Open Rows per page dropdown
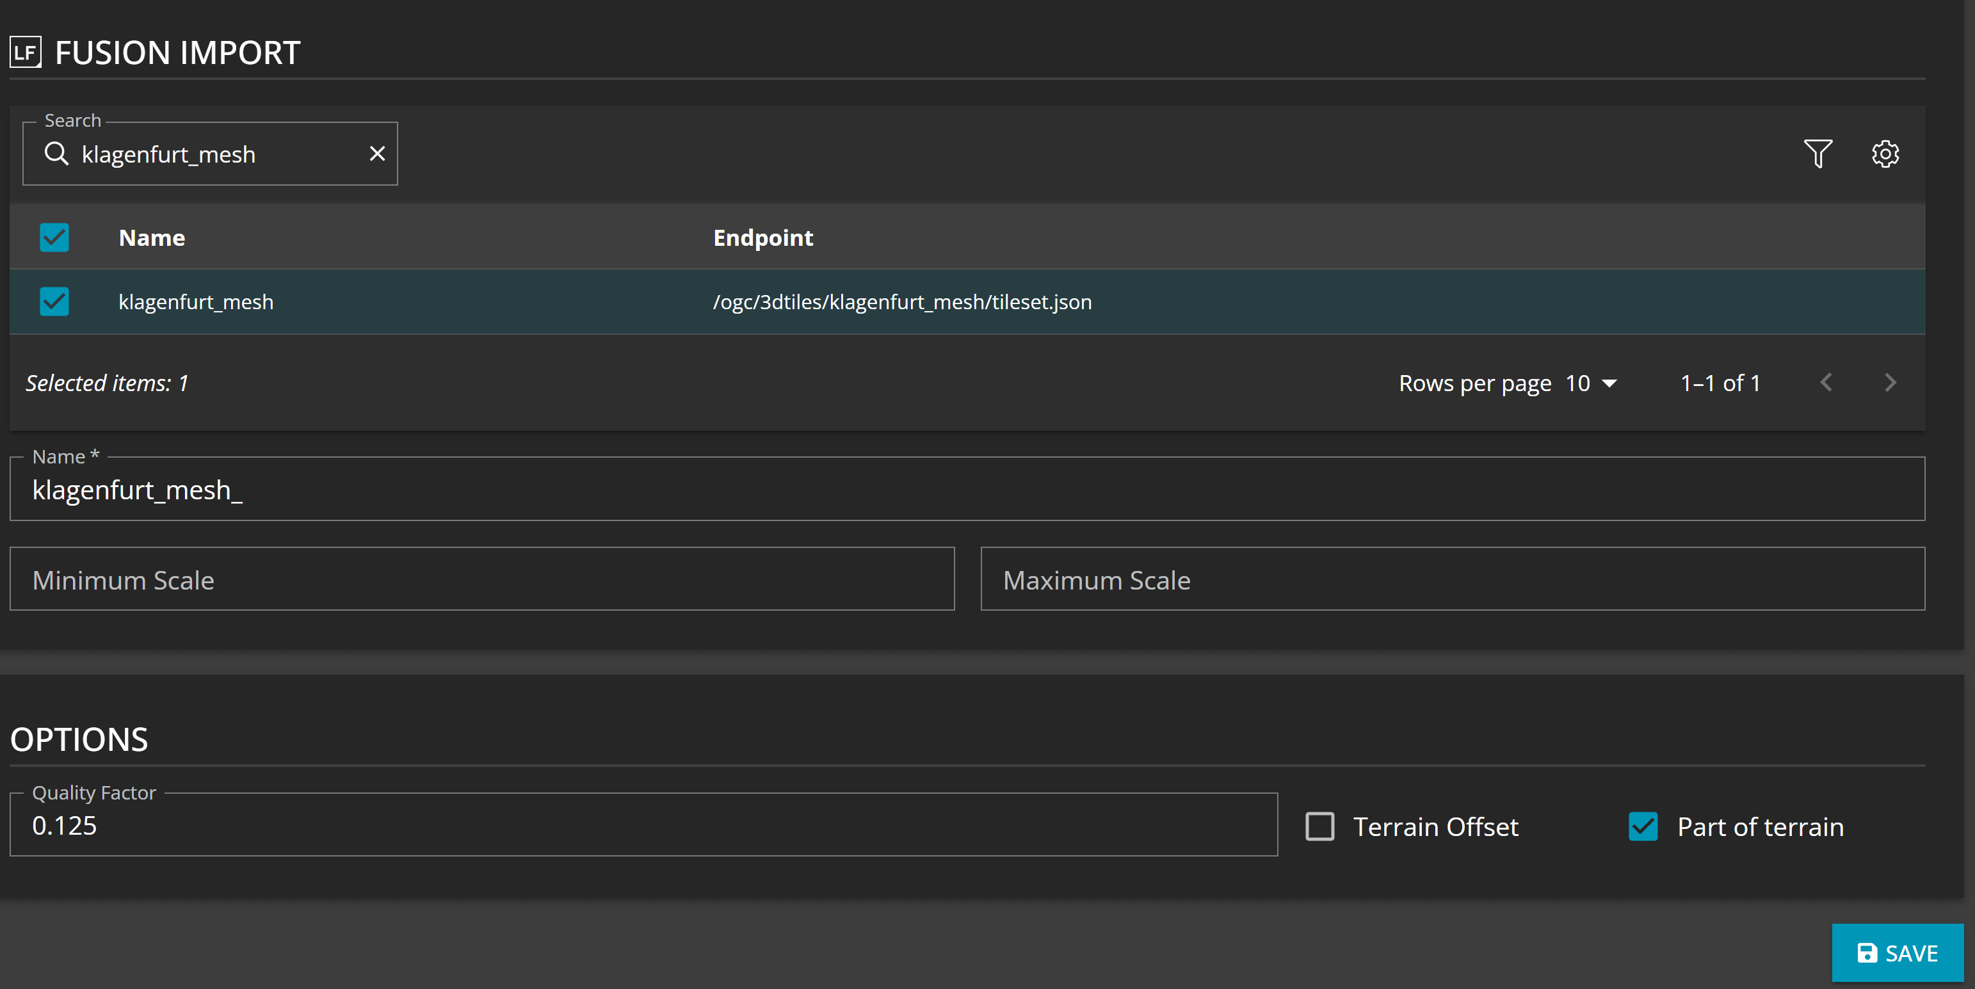1975x989 pixels. click(x=1591, y=383)
